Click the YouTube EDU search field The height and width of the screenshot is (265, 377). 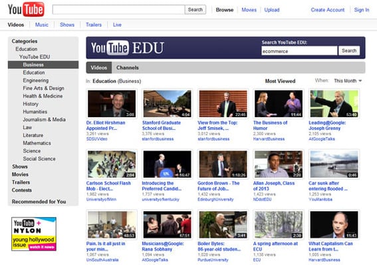(x=299, y=51)
